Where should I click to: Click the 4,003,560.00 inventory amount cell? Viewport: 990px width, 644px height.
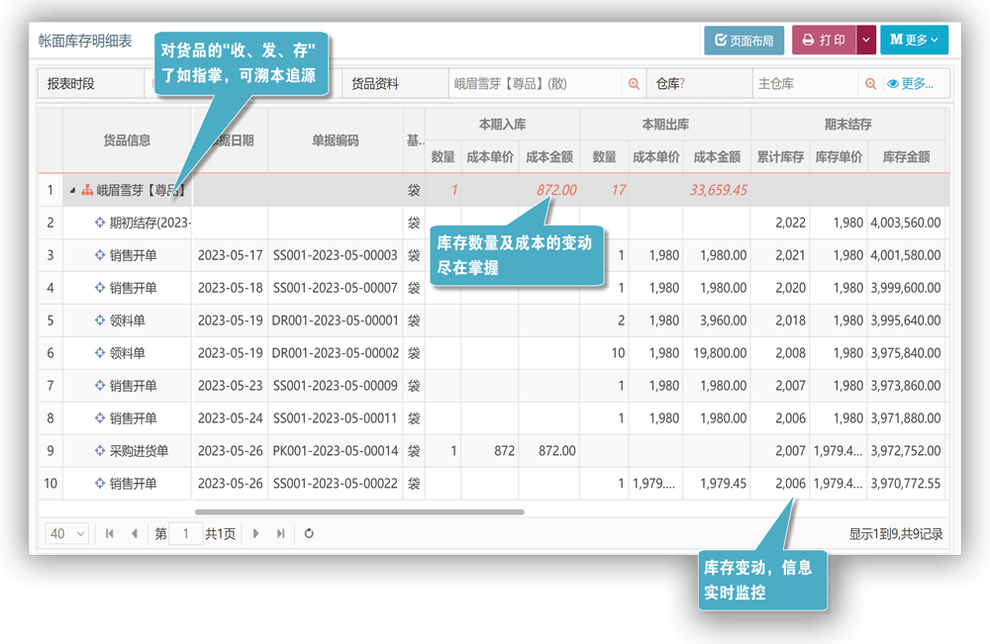906,222
